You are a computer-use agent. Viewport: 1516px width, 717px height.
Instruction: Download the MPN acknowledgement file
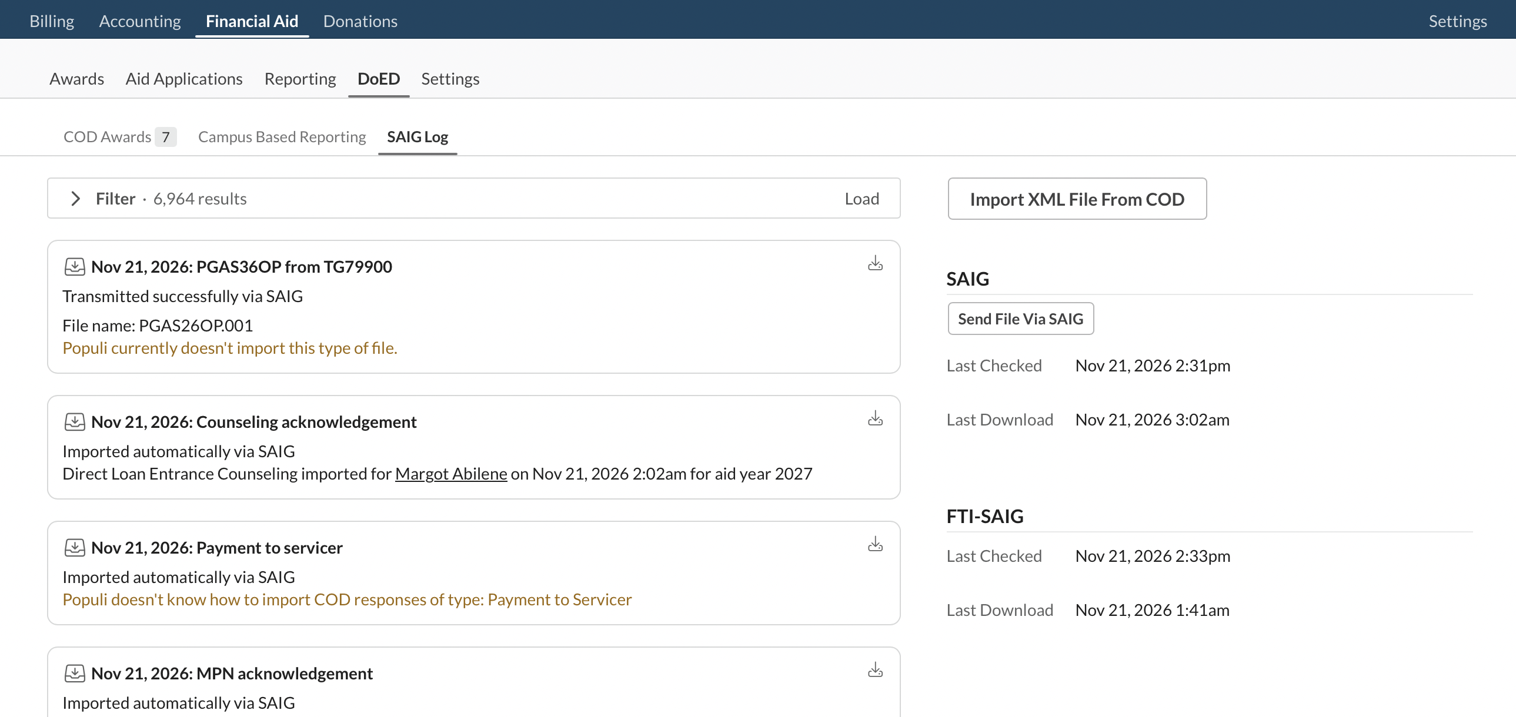tap(875, 670)
